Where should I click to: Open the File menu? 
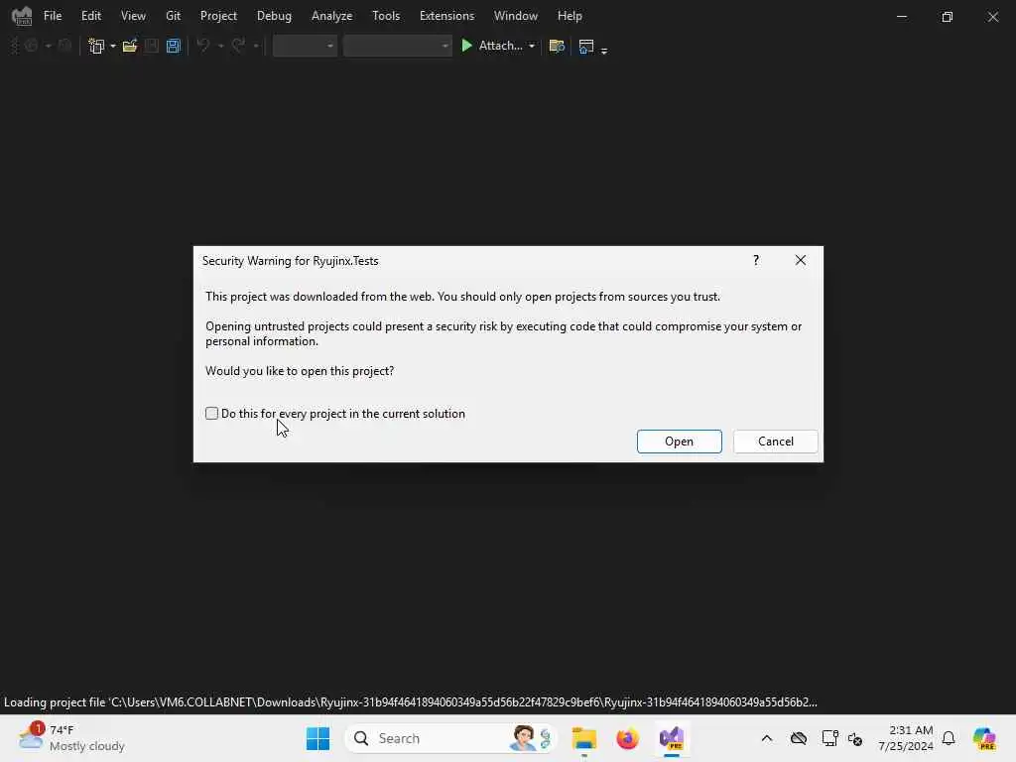point(53,16)
